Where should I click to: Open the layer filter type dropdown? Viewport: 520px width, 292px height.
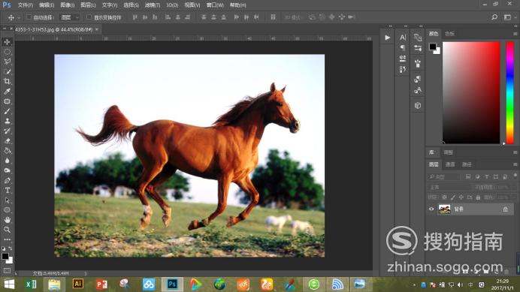point(443,176)
